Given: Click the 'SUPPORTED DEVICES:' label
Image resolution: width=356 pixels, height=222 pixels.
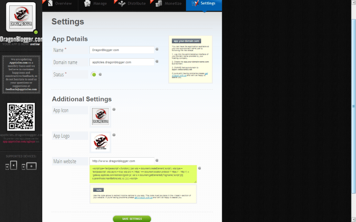Looking at the screenshot, I should coord(21,156).
